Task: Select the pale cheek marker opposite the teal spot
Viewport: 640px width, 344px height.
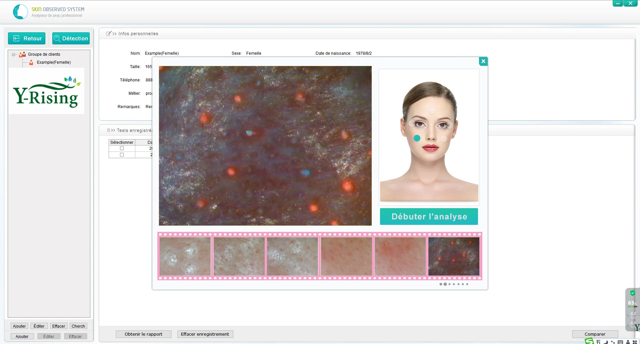Action: pos(444,139)
